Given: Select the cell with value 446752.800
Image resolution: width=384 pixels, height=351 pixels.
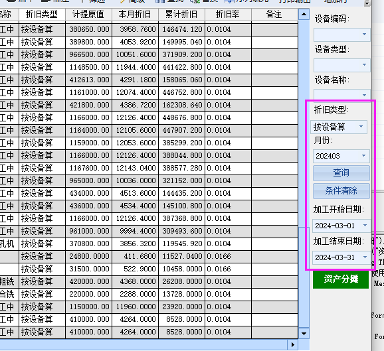Looking at the screenshot, I should click(x=182, y=92).
